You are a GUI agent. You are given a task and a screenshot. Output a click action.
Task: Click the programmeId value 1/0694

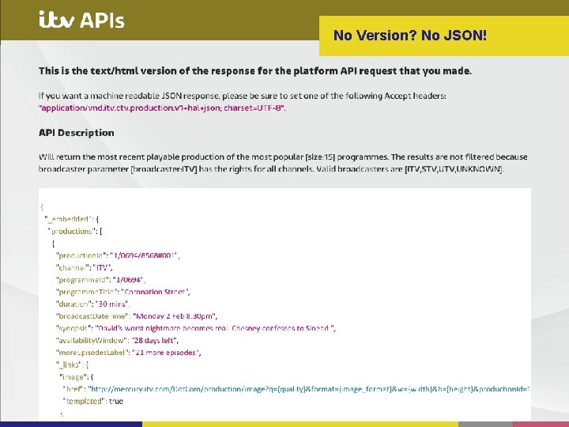[128, 280]
